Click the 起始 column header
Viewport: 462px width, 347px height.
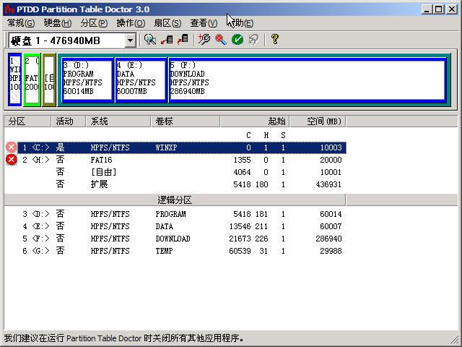(x=255, y=121)
